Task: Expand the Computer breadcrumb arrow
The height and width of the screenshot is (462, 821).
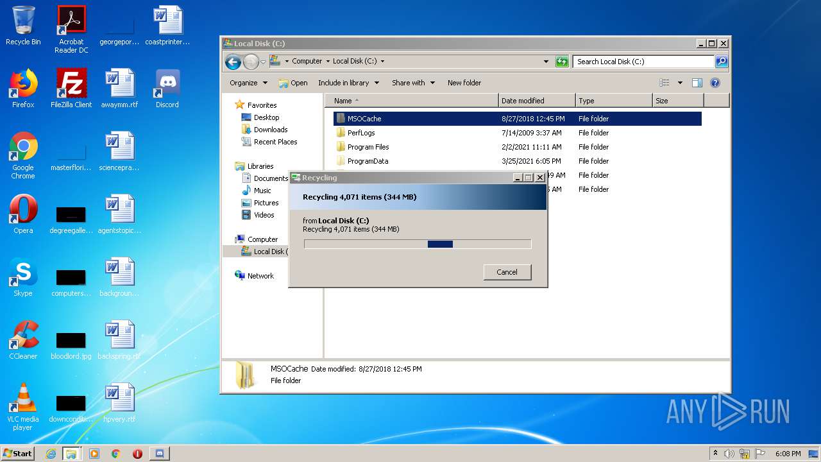Action: point(327,62)
